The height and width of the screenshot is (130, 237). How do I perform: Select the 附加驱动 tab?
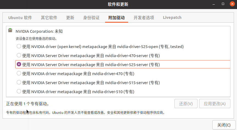coord(117,17)
